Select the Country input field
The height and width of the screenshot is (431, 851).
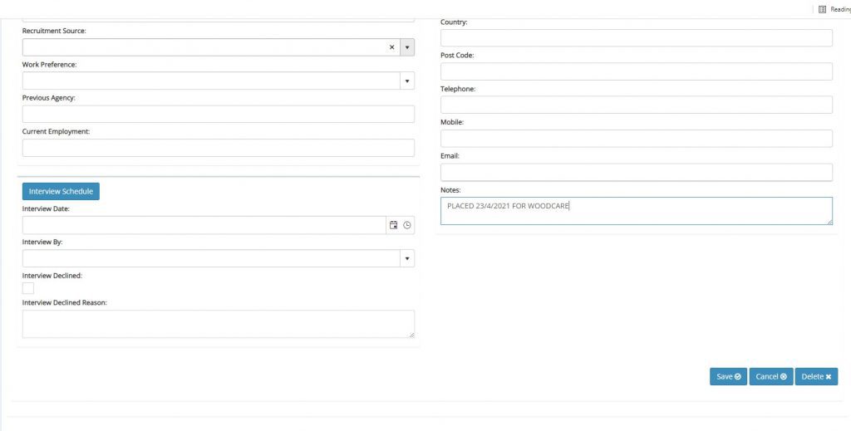point(636,38)
